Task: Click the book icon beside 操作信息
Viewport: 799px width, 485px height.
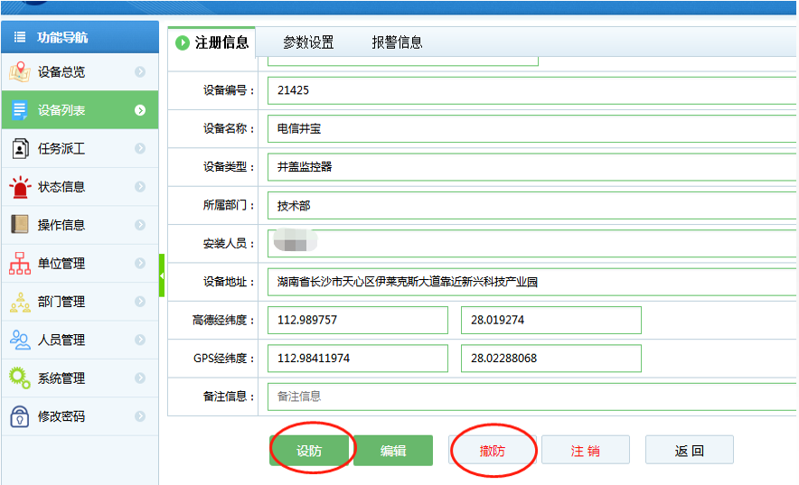Action: coord(19,225)
